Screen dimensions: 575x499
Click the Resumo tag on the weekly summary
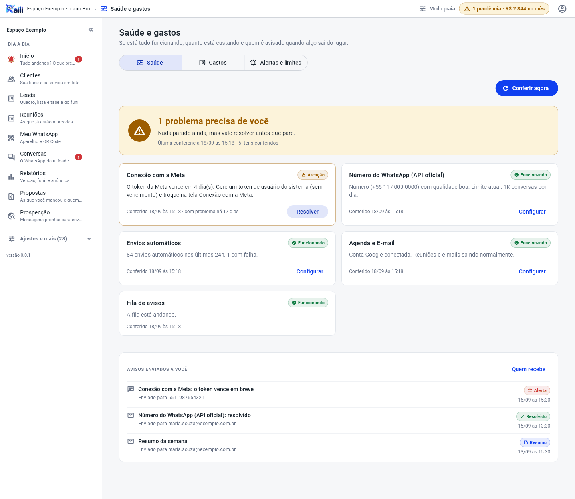pos(535,442)
